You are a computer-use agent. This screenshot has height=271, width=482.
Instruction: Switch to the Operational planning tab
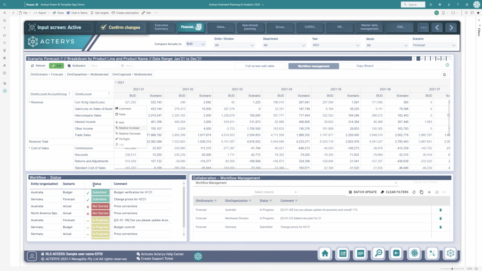pyautogui.click(x=250, y=27)
